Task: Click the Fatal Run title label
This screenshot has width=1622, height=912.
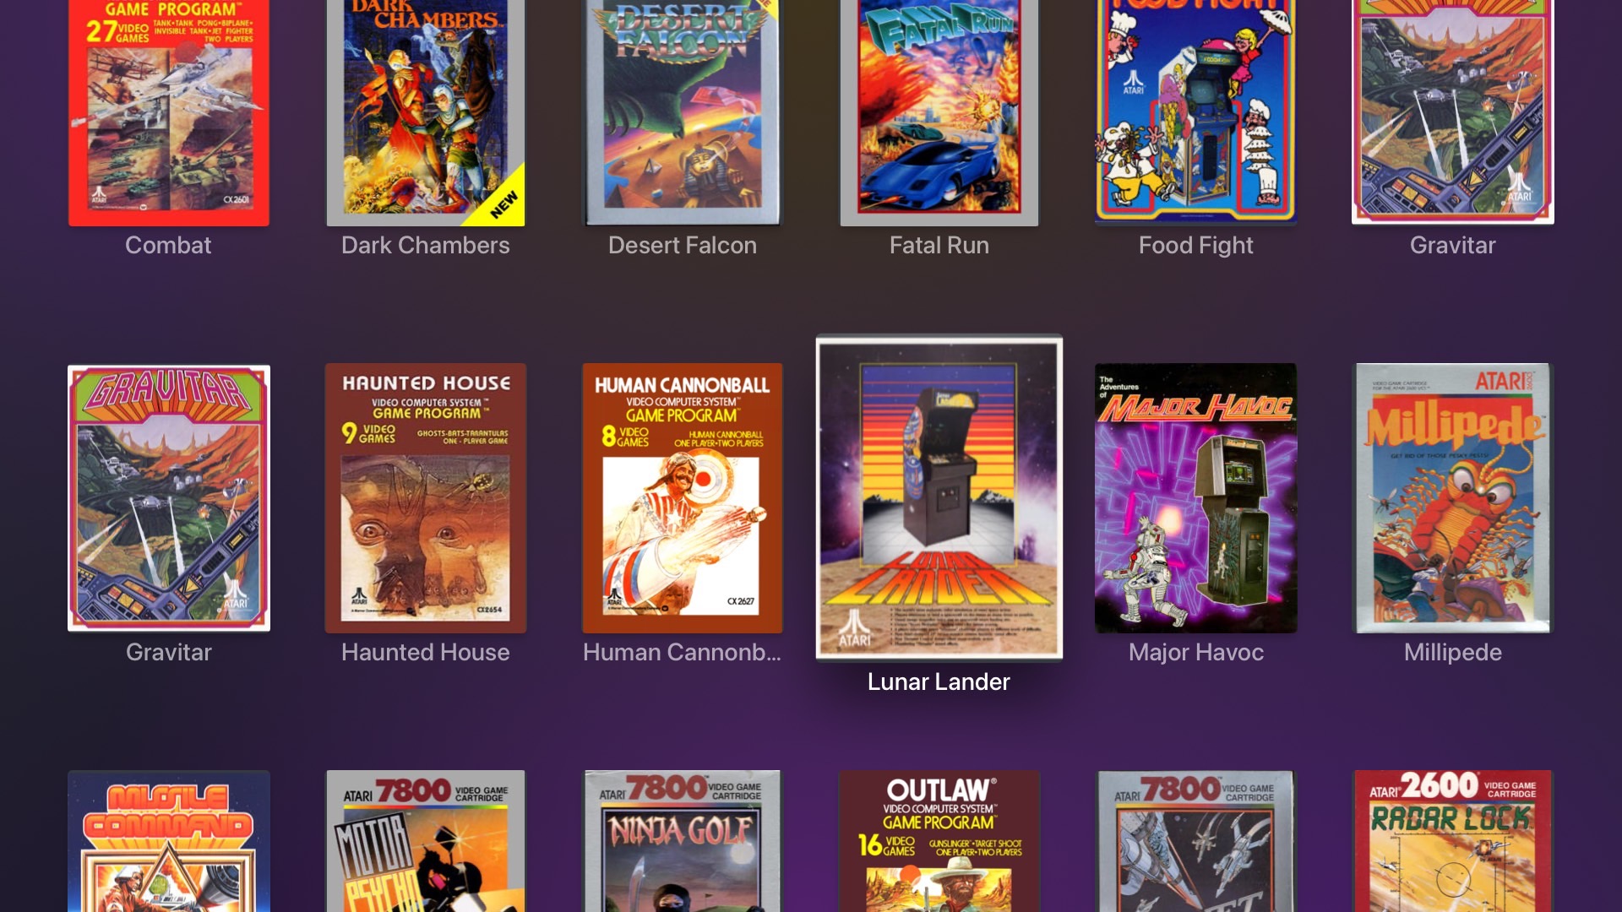Action: click(x=939, y=245)
